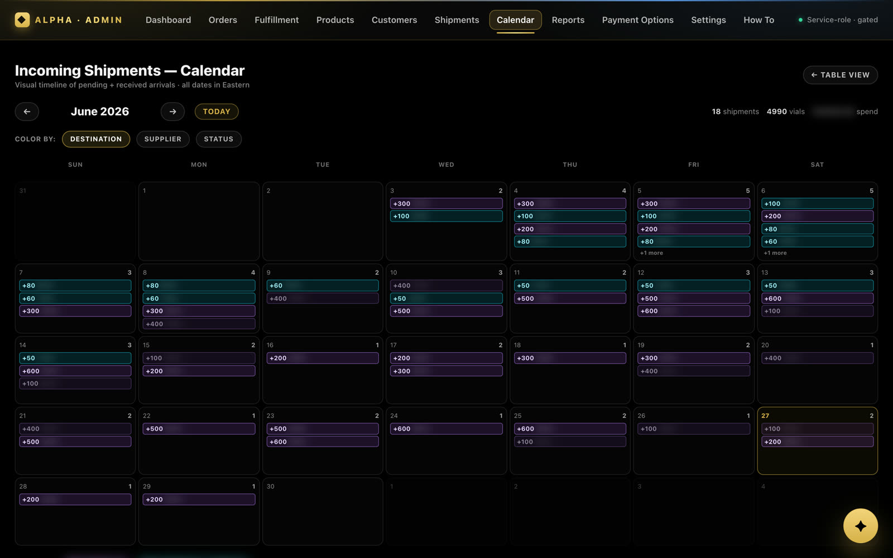
Task: Click the 18 shipments total text
Action: (x=735, y=112)
